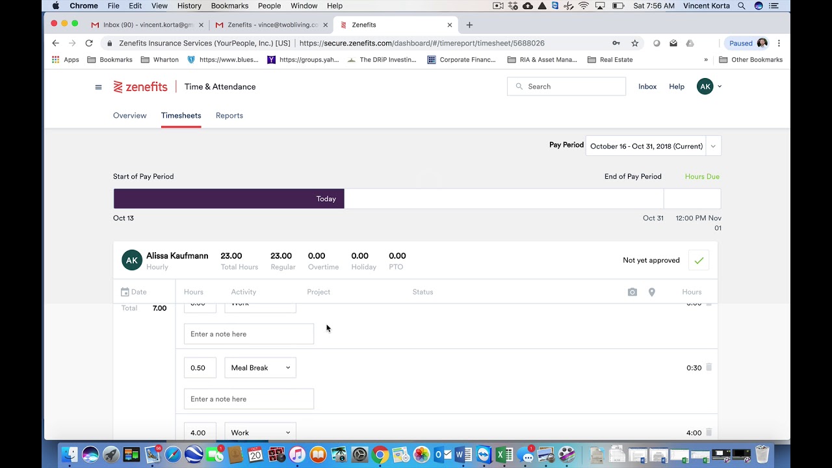Open System Preferences from the dock
Viewport: 832px width, 468px height.
point(359,454)
